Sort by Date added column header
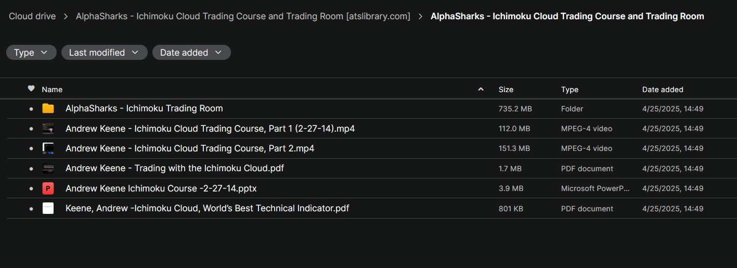 [663, 90]
